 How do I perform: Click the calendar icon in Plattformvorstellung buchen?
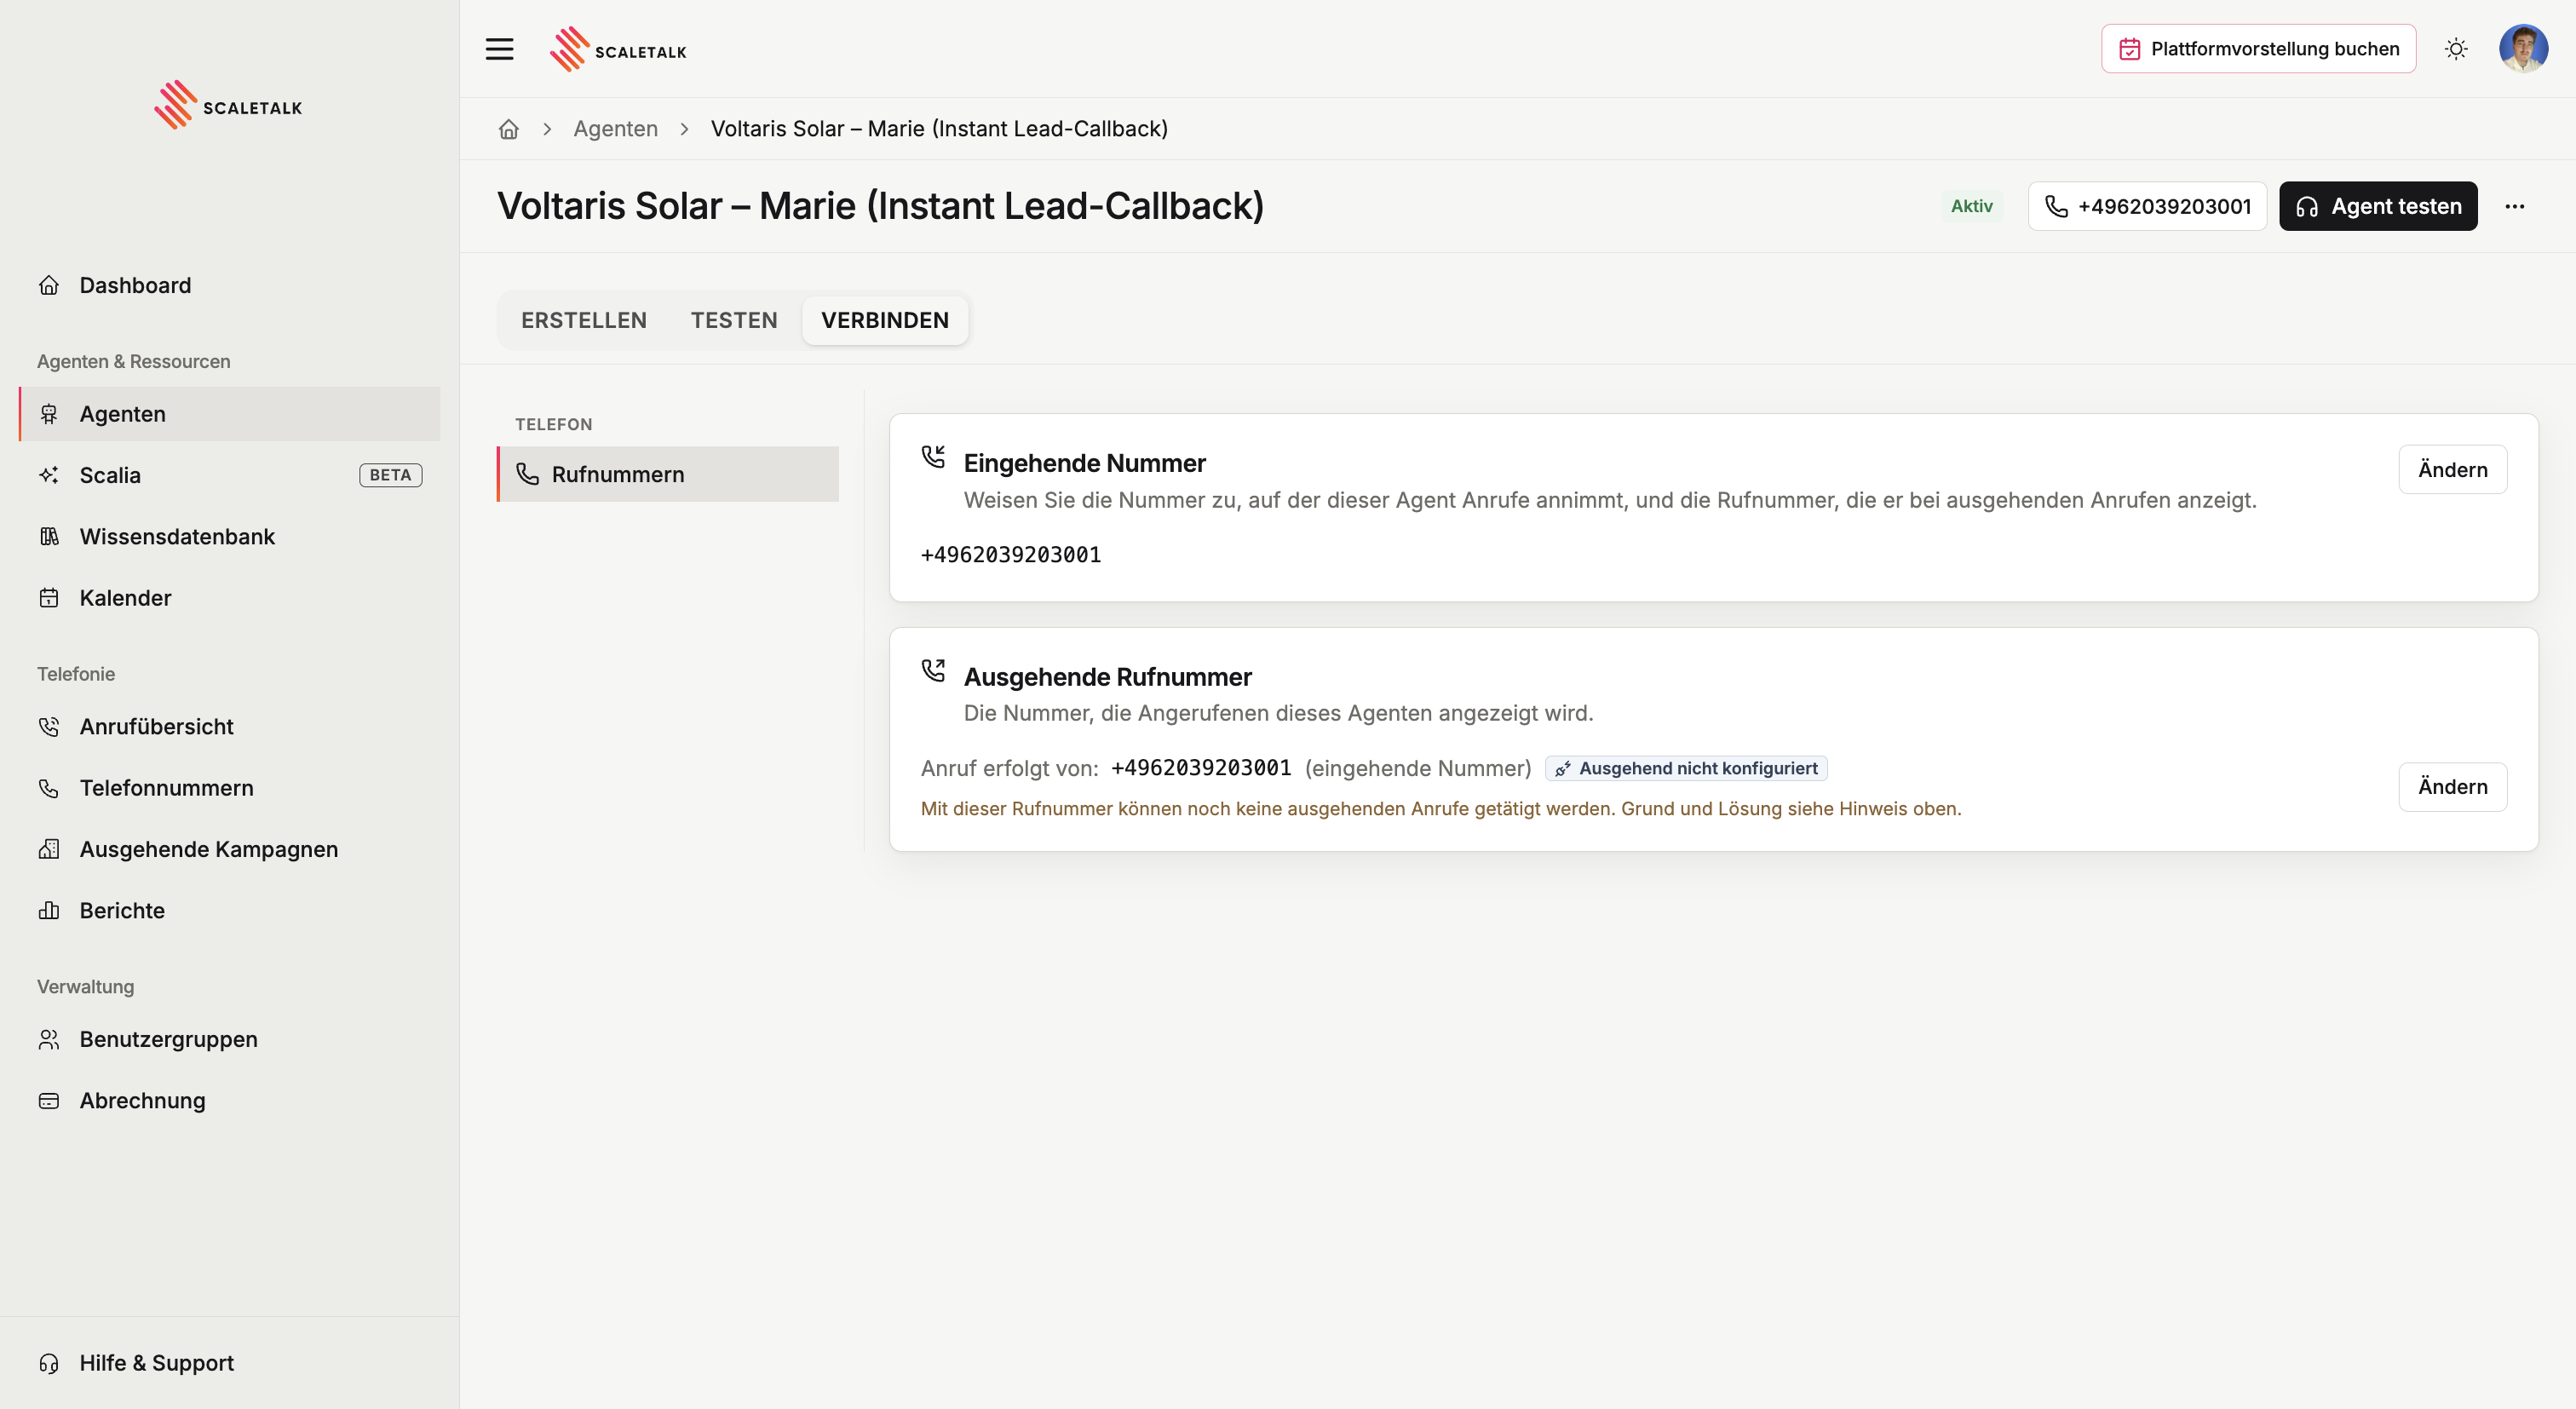tap(2130, 49)
